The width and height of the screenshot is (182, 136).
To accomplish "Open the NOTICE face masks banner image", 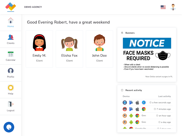I will click(147, 54).
